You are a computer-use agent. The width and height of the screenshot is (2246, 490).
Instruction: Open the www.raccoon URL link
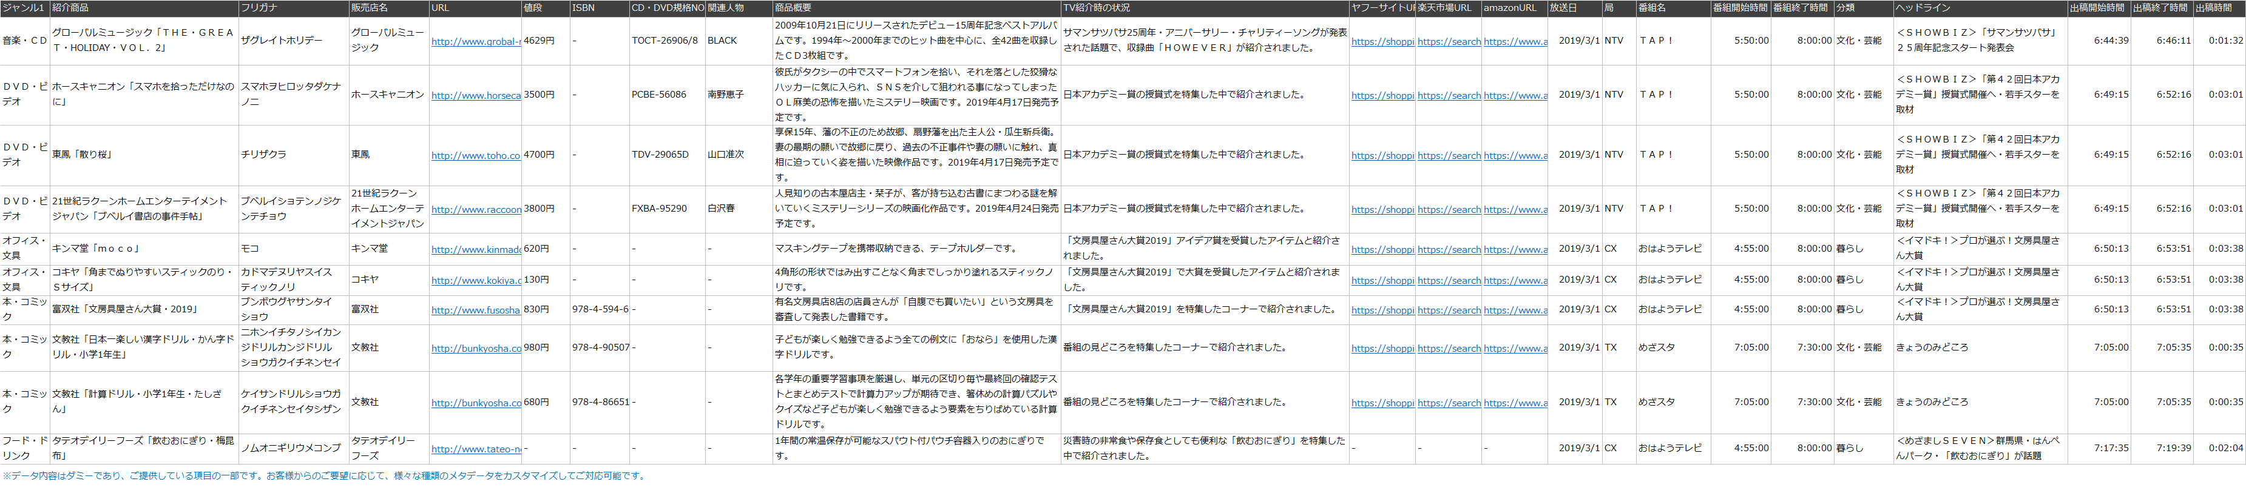pyautogui.click(x=475, y=210)
